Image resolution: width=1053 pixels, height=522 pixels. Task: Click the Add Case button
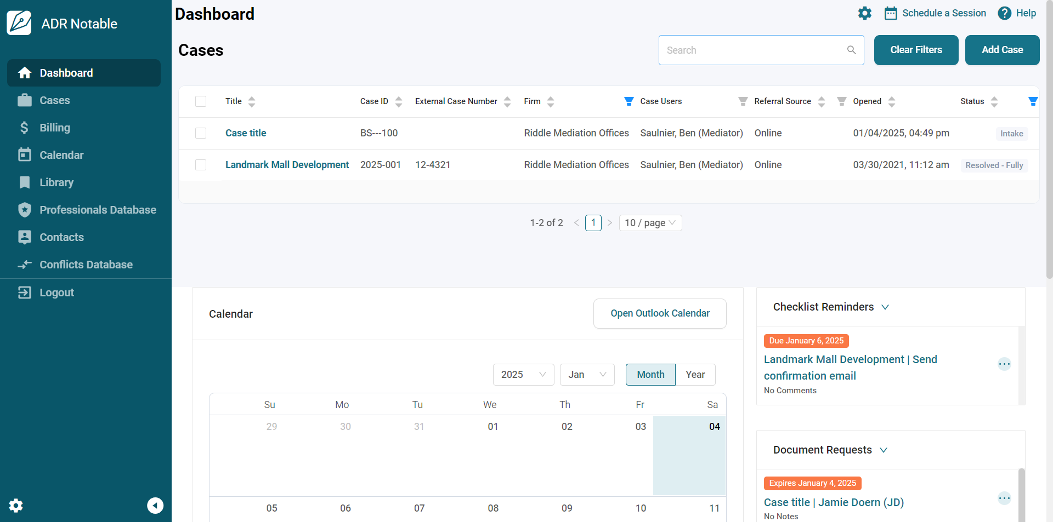tap(1001, 50)
